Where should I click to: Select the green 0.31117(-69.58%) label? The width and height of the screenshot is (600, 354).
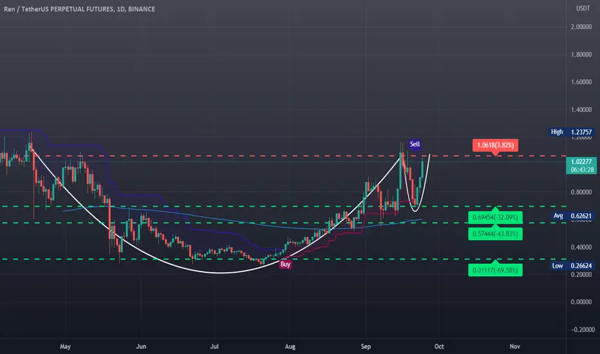[495, 270]
